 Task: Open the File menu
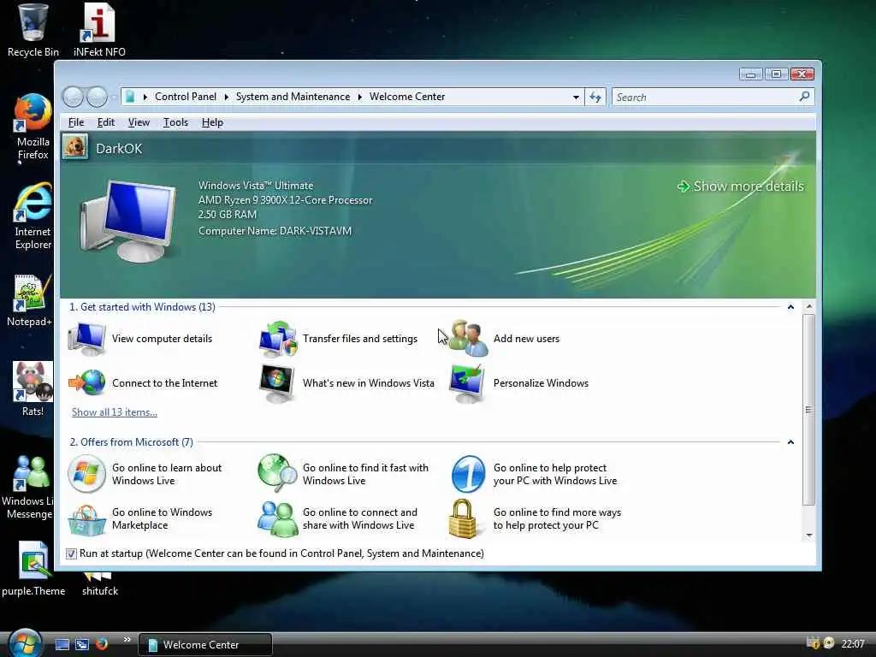coord(76,122)
